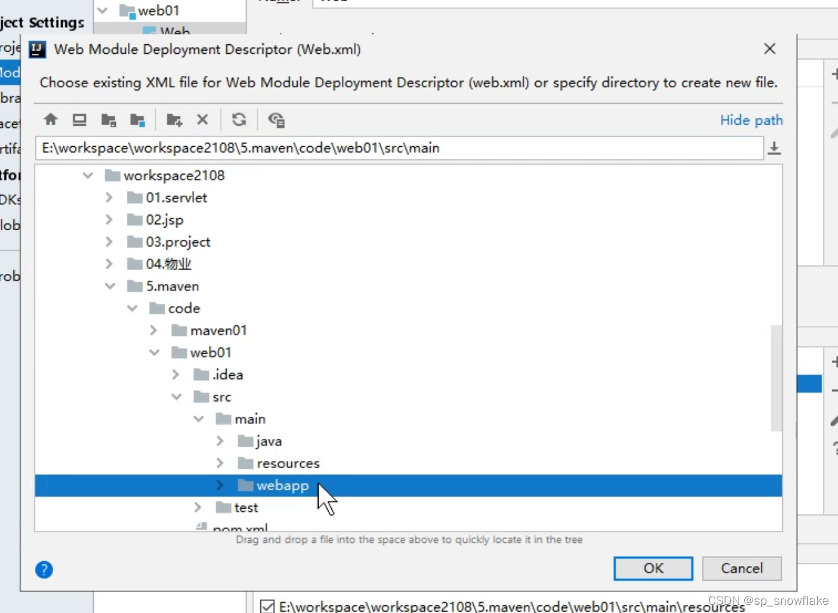
Task: Jump to Module directory icon
Action: point(137,120)
